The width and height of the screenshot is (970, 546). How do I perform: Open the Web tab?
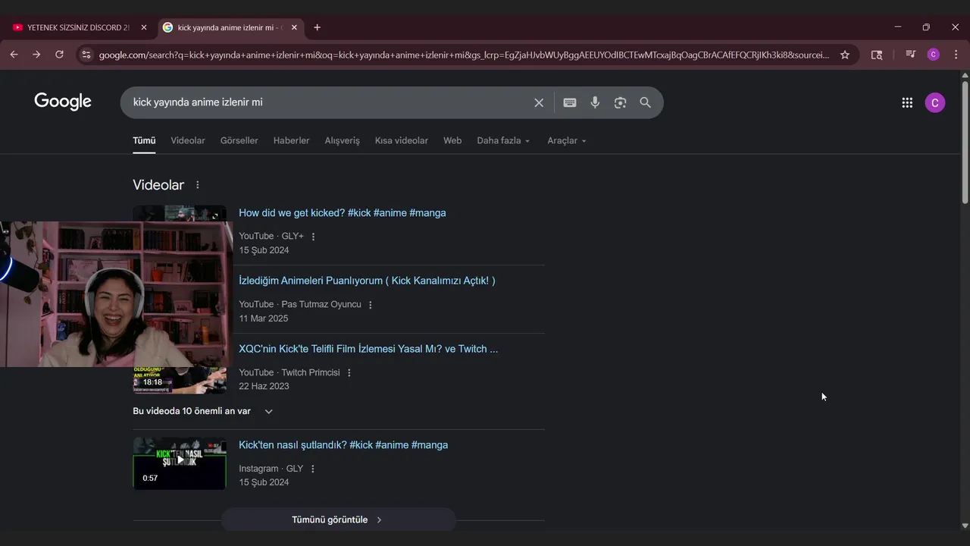(x=452, y=140)
